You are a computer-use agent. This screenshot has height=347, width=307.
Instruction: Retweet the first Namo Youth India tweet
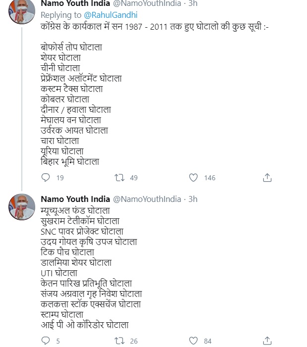point(119,178)
